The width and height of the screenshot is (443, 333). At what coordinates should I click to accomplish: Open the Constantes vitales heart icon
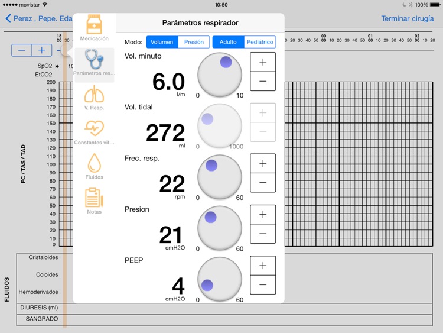(x=94, y=128)
